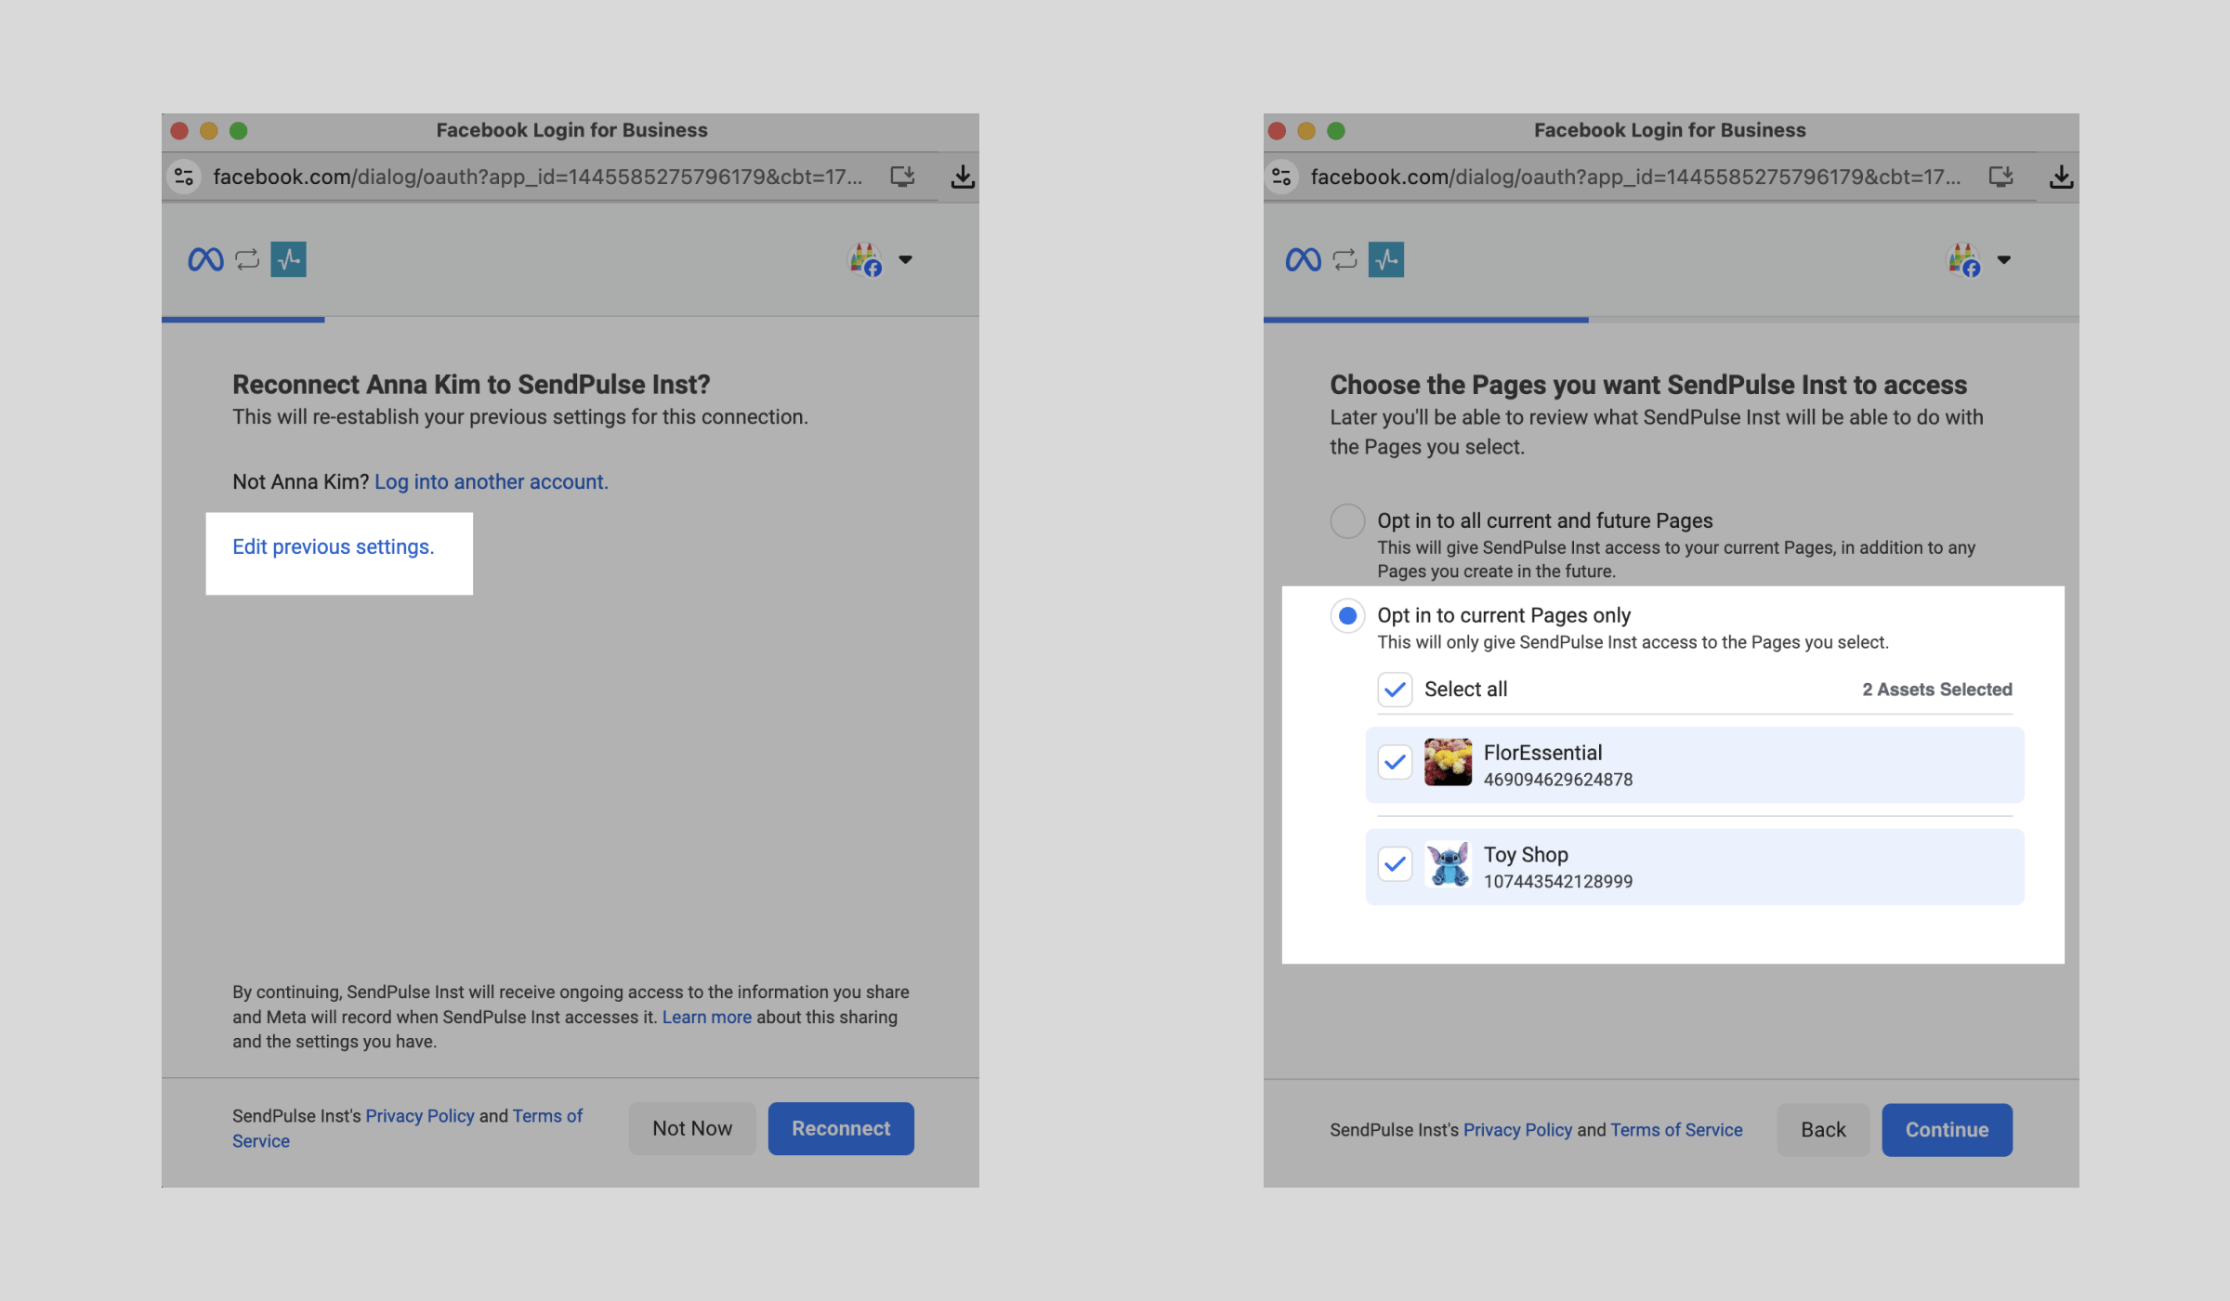Click left window address bar URL field
Screen dimensions: 2230x1301
pyautogui.click(x=537, y=177)
